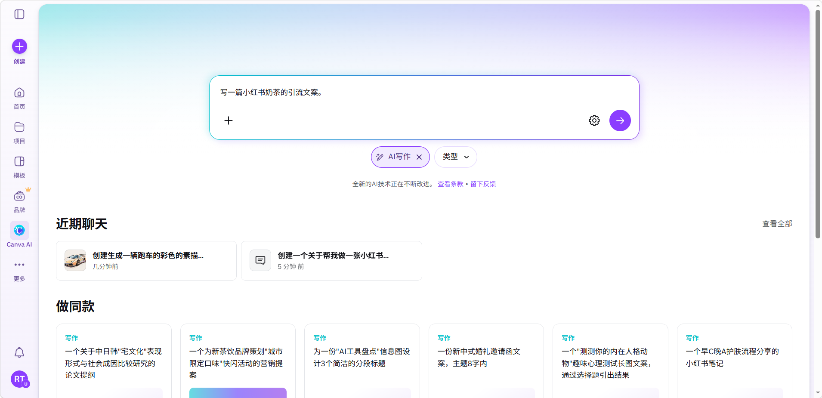Open the 留下反馈 link
Viewport: 822px width, 398px height.
click(483, 184)
